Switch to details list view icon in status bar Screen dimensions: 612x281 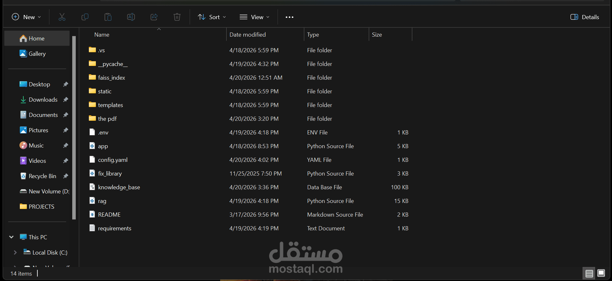coord(589,273)
